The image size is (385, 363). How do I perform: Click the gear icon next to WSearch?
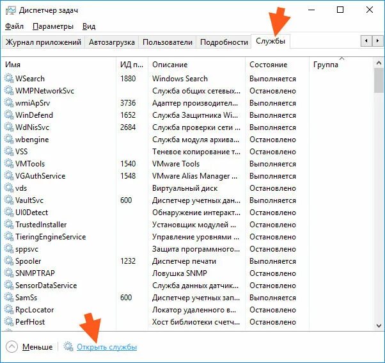pos(9,78)
